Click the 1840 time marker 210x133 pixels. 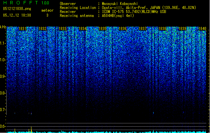[x=202, y=29]
